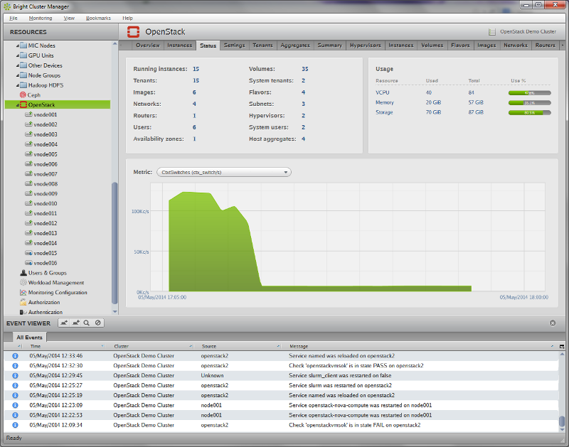Click the circle-slash clear icon in Event Viewer
This screenshot has width=569, height=447.
pos(97,323)
